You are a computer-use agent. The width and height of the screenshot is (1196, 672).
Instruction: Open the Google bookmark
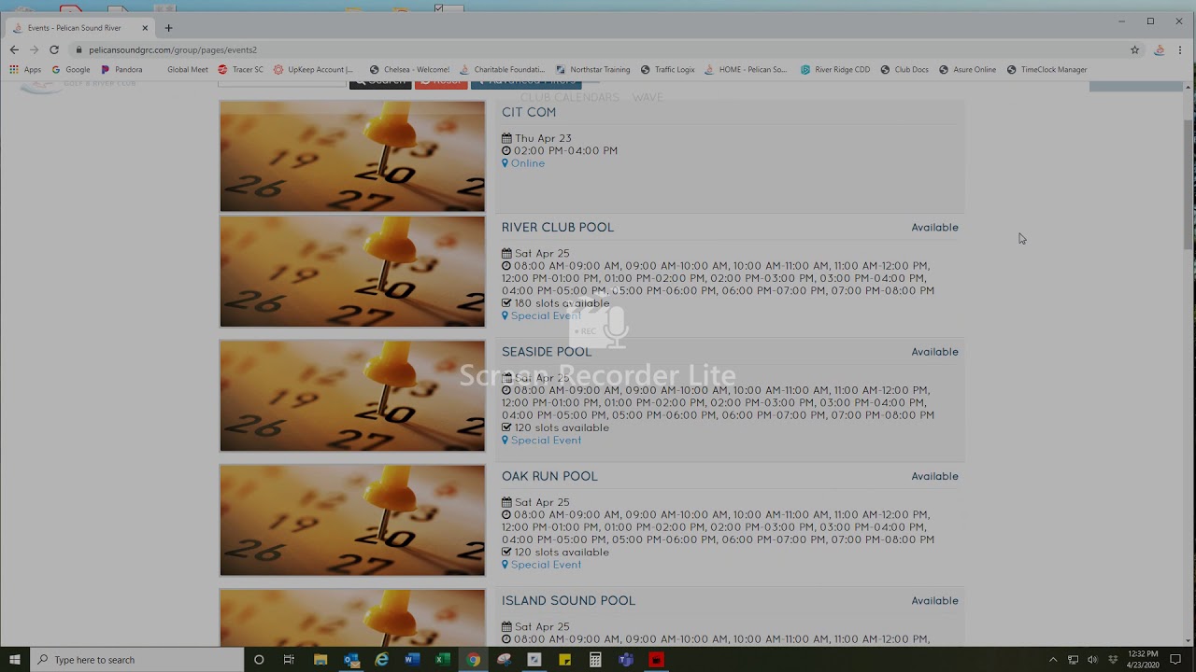click(x=71, y=69)
